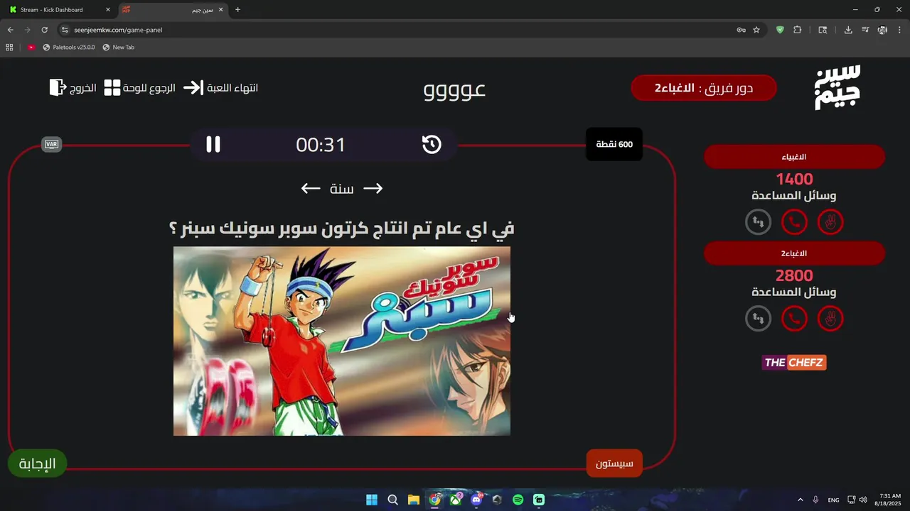Switch to the سين جيم browser tab
Screen dimensions: 910x511
(172, 10)
